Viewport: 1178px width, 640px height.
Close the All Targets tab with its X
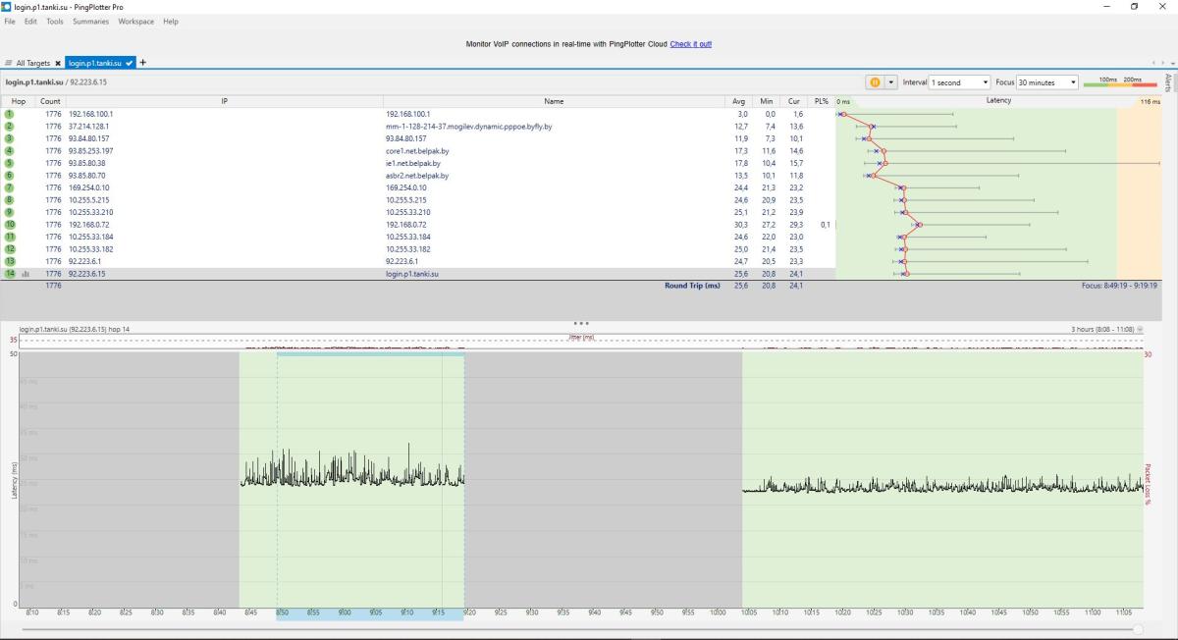coord(58,63)
